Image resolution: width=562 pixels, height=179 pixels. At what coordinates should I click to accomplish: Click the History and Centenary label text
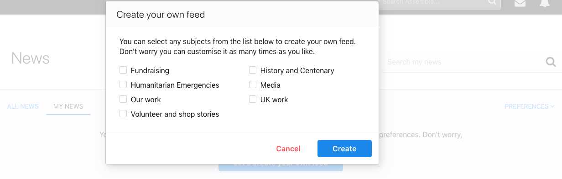tap(297, 70)
